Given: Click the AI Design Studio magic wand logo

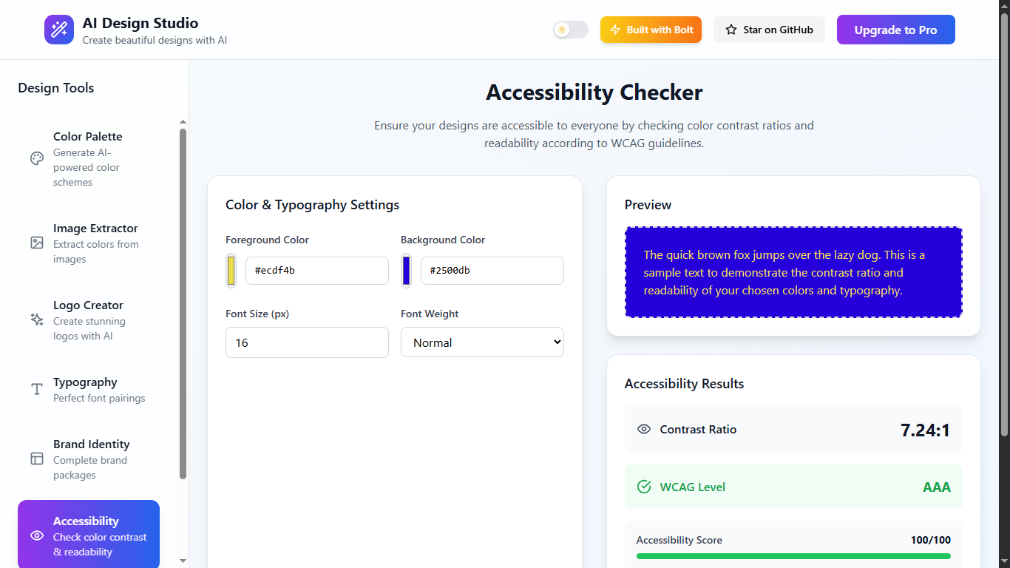Looking at the screenshot, I should coord(59,30).
